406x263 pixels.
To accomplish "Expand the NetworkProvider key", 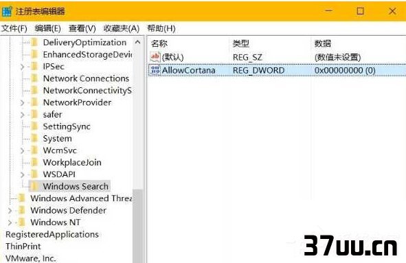I will (22, 103).
